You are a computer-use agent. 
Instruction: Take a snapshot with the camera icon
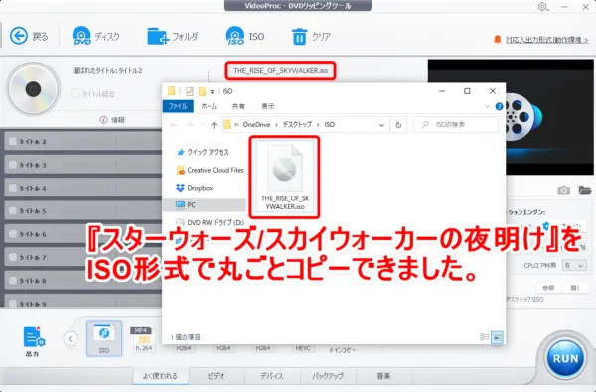click(563, 190)
